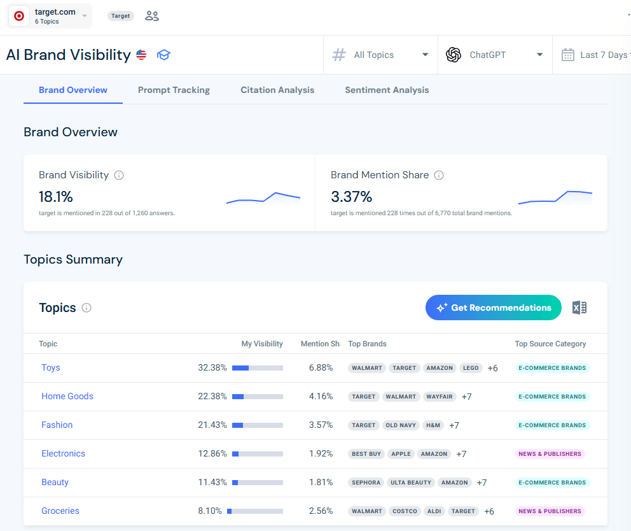This screenshot has height=531, width=631.
Task: Expand +7 more brands in Beauty row
Action: click(482, 483)
